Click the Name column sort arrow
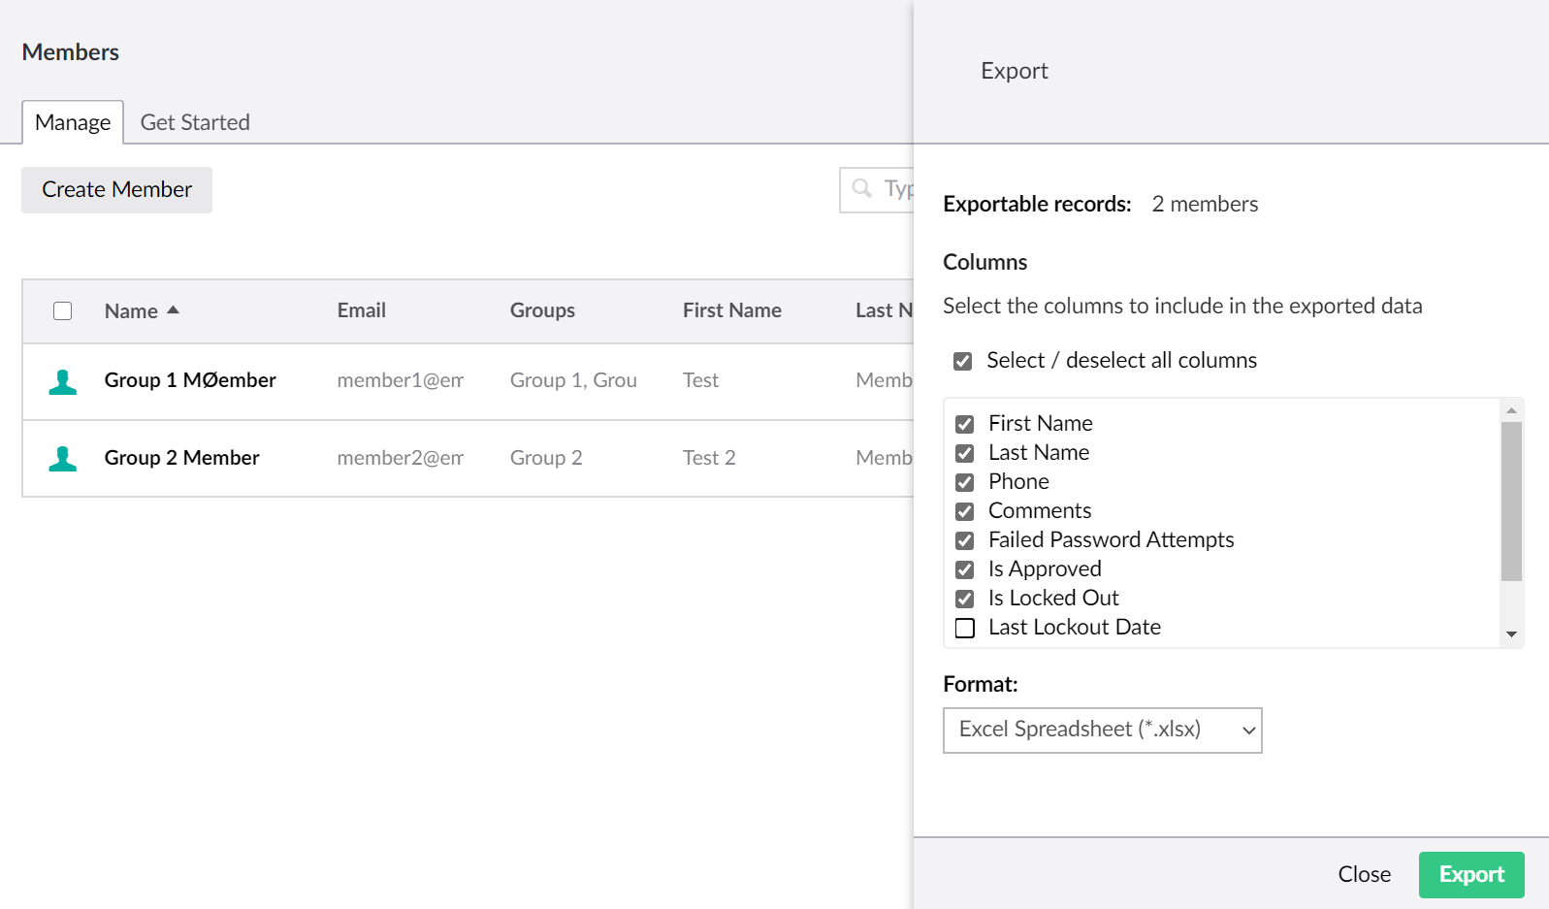The image size is (1549, 909). pyautogui.click(x=174, y=310)
